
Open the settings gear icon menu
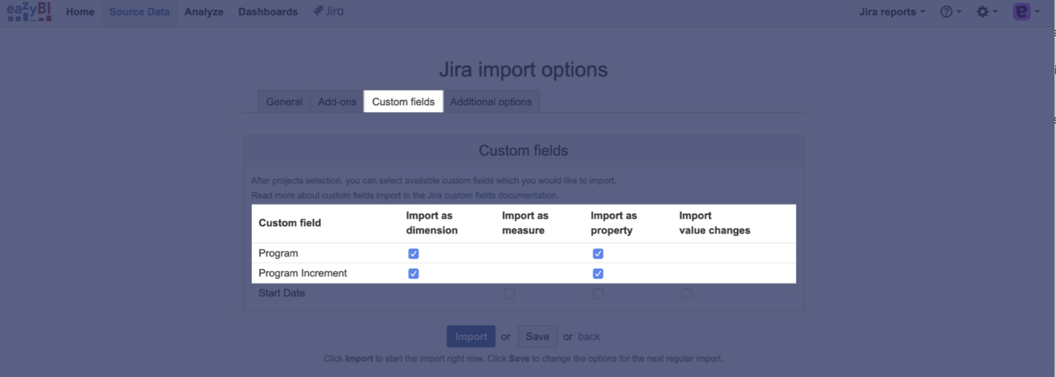point(983,12)
